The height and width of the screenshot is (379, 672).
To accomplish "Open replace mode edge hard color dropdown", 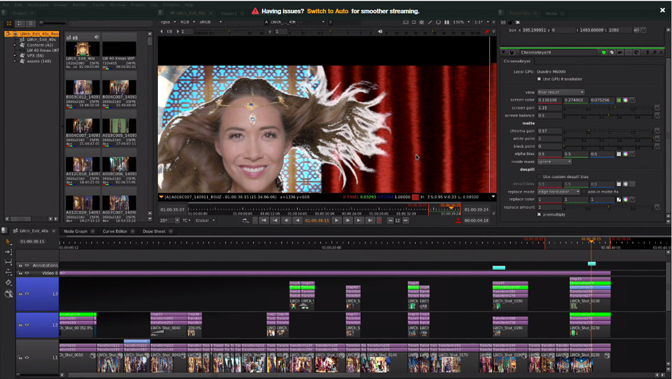I will [x=558, y=192].
